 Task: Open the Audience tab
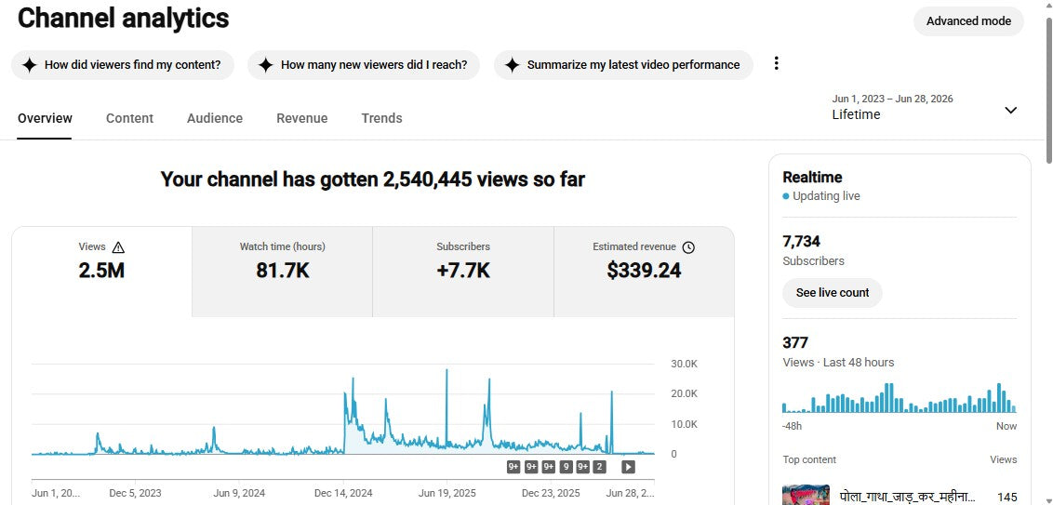click(215, 118)
